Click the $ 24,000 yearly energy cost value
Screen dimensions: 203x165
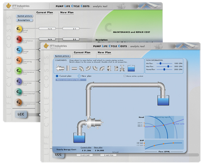(x=99, y=150)
